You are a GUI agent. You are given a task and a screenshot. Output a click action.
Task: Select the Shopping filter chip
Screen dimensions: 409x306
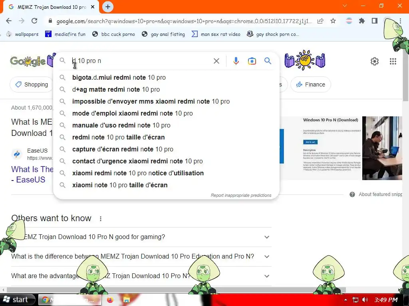(x=32, y=84)
